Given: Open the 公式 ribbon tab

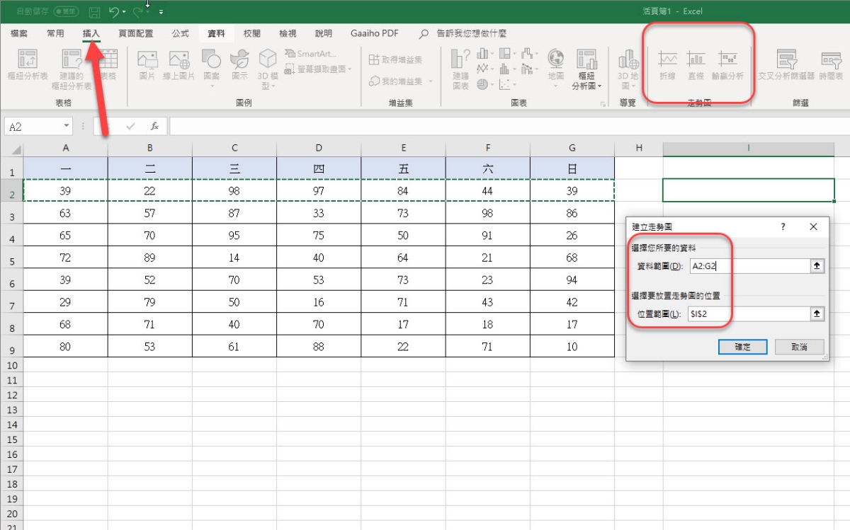Looking at the screenshot, I should coord(180,33).
